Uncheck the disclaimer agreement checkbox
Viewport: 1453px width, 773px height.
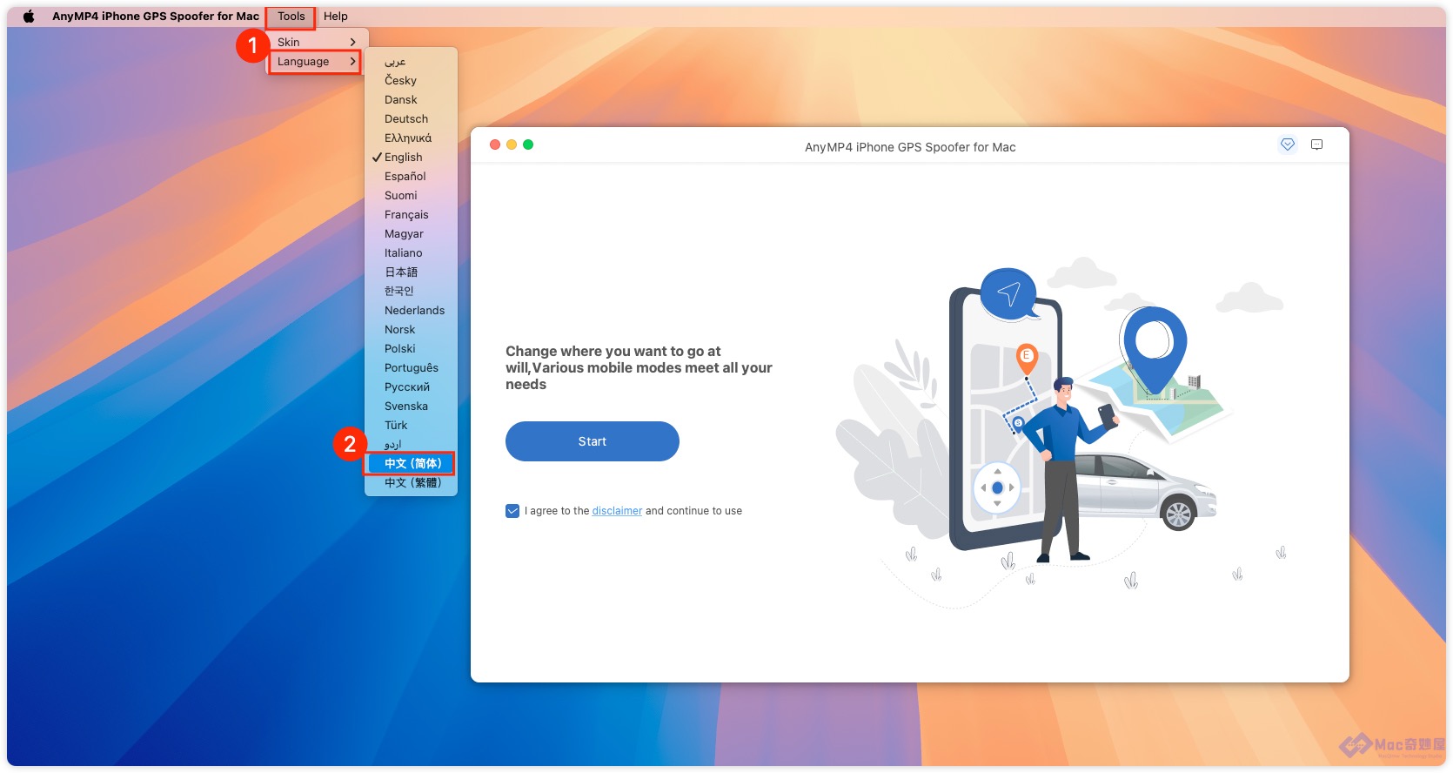(512, 511)
